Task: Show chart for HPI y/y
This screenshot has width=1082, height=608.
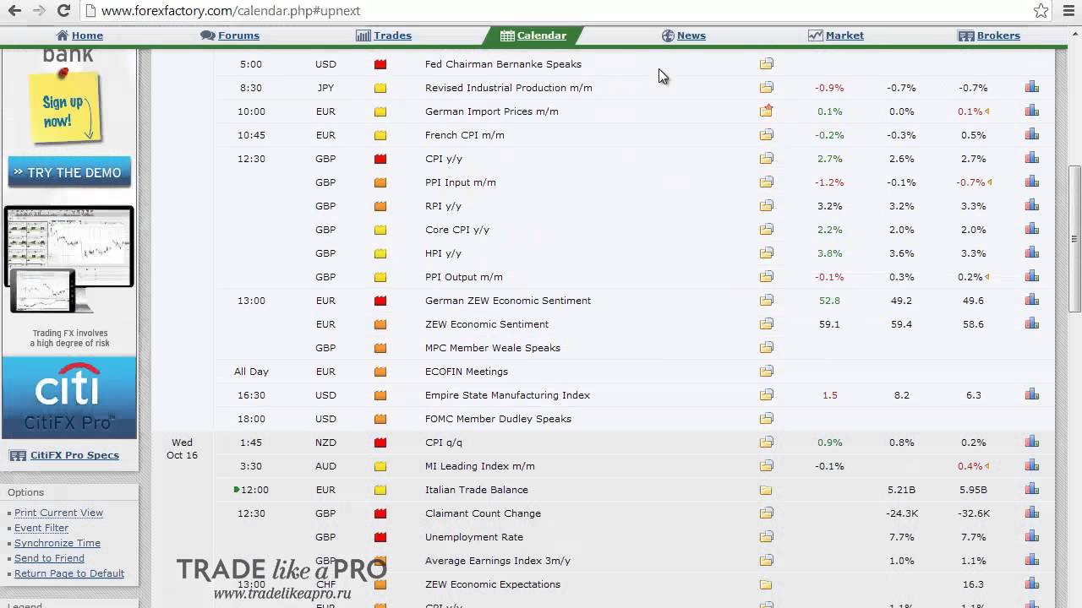Action: pyautogui.click(x=1032, y=252)
